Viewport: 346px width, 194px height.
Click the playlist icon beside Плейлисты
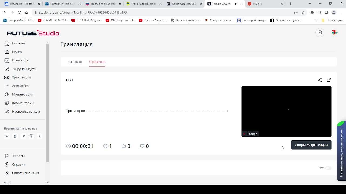pos(7,60)
